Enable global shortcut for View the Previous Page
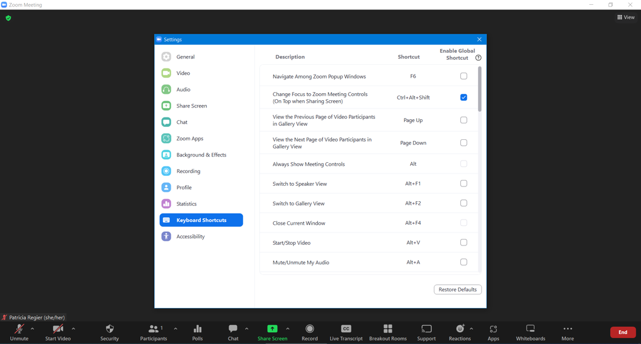Screen dimensions: 641x344 (x=464, y=120)
